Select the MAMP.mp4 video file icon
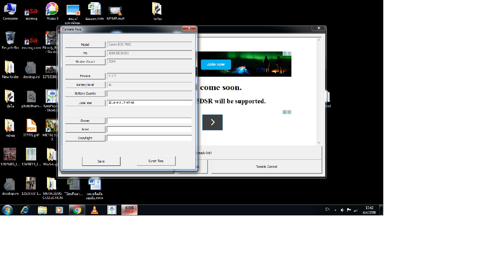Viewport: 479px width, 269px height. pos(115,11)
